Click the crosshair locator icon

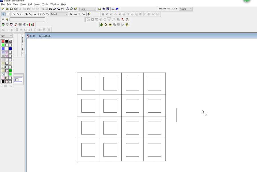pyautogui.click(x=3, y=19)
